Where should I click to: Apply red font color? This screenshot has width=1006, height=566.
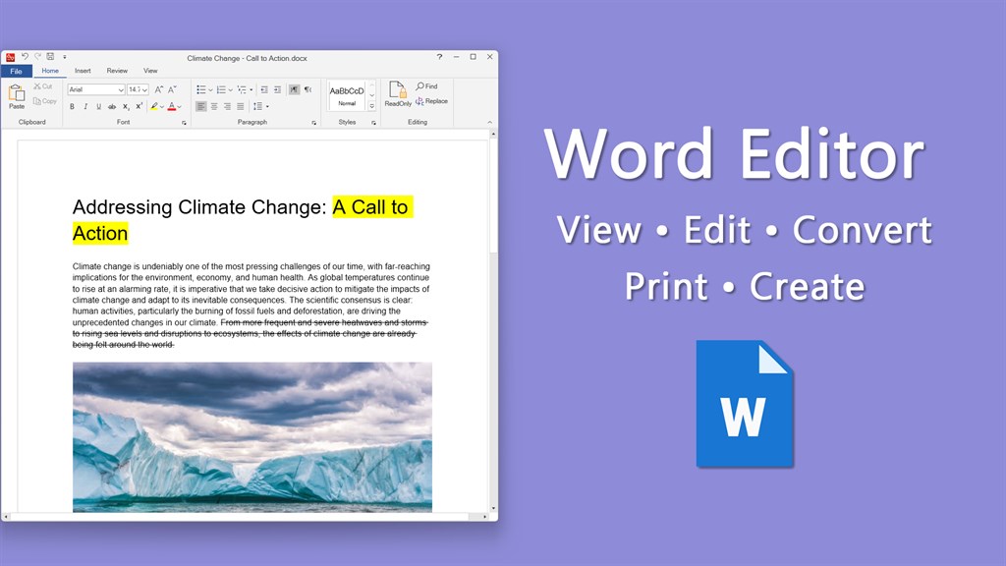pyautogui.click(x=171, y=106)
